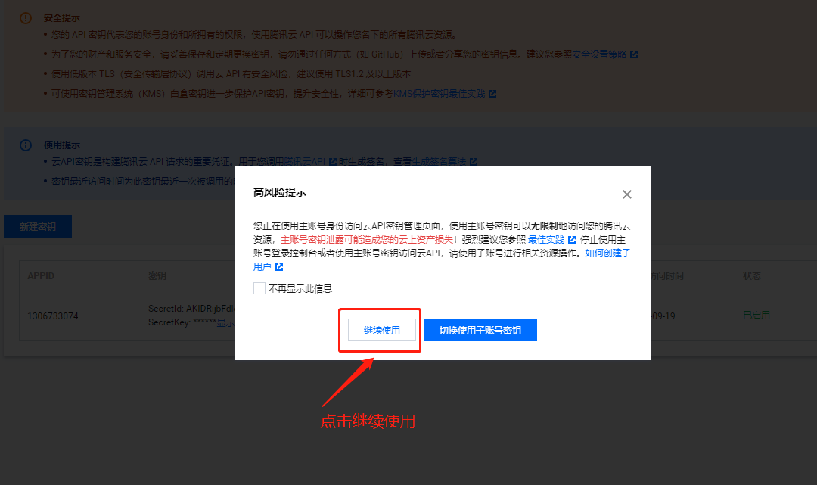
Task: Click the APPID column header
Action: pos(41,276)
